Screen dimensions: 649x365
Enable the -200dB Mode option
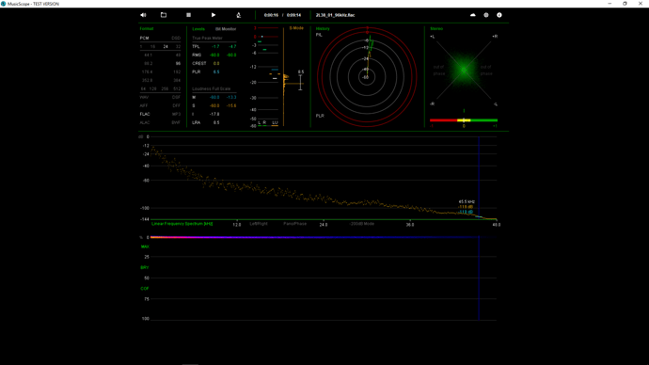pyautogui.click(x=362, y=224)
